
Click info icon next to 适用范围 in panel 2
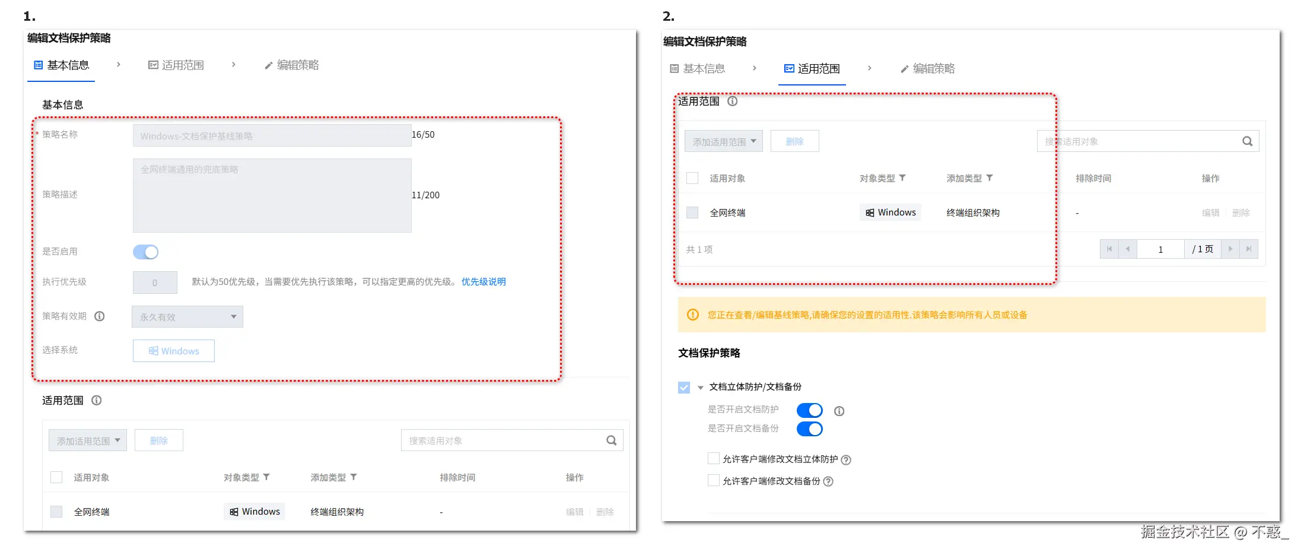[x=733, y=102]
